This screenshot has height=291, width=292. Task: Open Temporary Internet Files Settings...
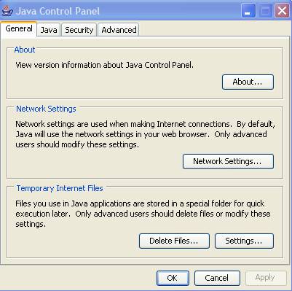244,241
